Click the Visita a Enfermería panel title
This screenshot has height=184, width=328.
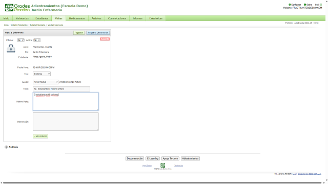[x=14, y=33]
